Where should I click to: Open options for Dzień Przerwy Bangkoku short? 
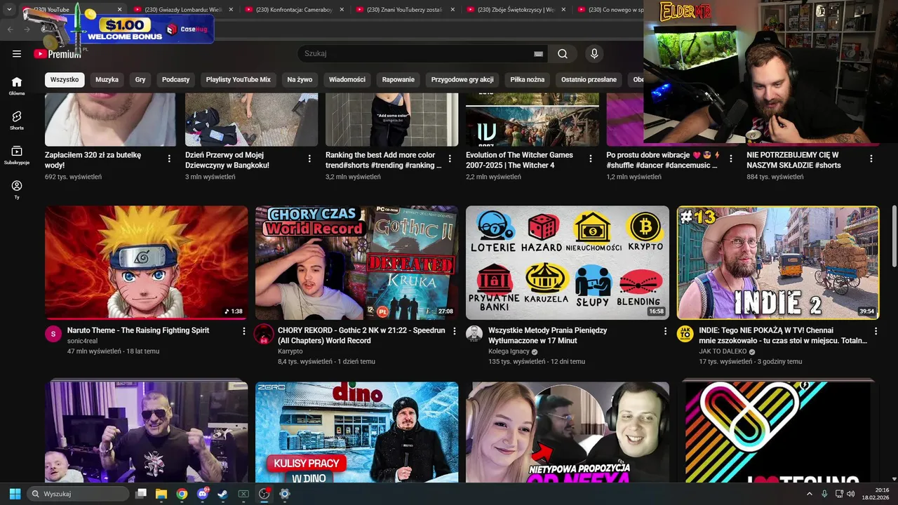pos(309,159)
